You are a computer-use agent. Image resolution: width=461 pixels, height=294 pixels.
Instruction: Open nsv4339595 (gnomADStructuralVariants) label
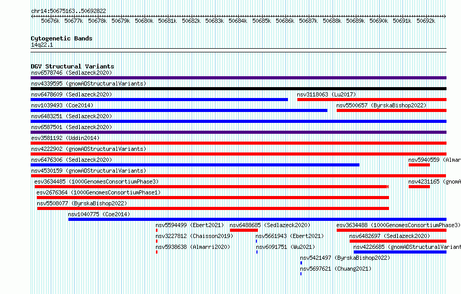(89, 83)
